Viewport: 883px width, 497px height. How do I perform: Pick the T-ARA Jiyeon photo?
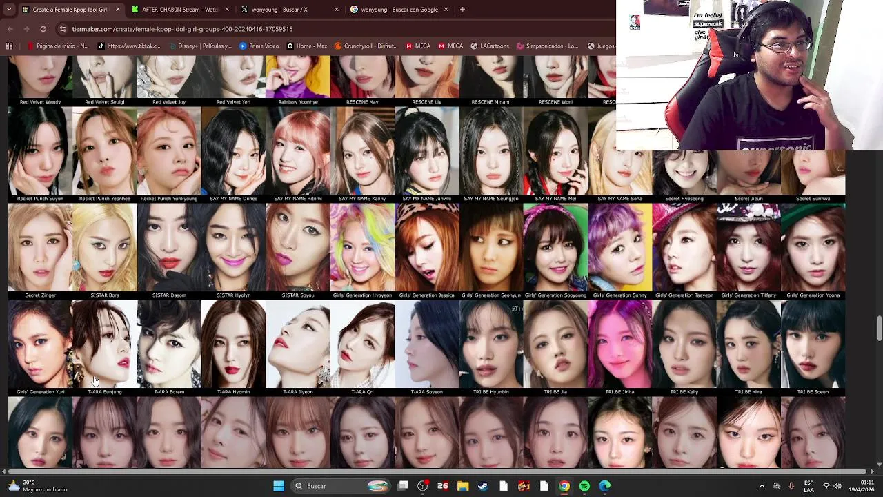pyautogui.click(x=298, y=344)
